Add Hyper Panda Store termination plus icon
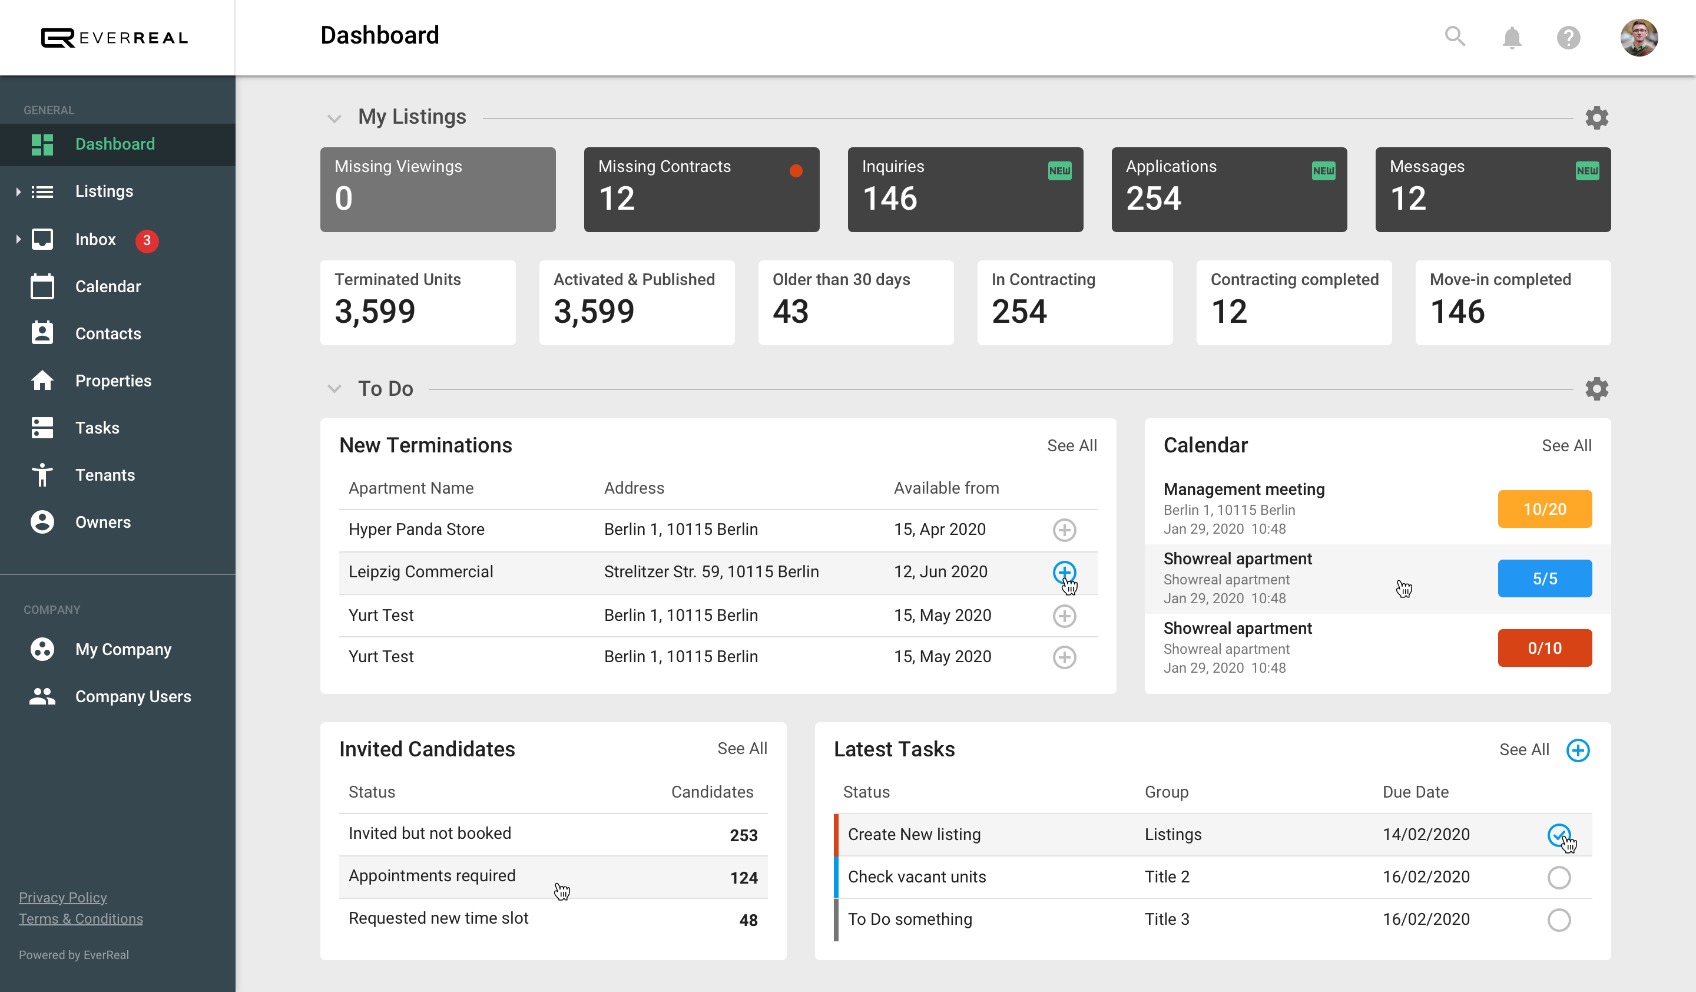Viewport: 1696px width, 992px height. [1064, 530]
